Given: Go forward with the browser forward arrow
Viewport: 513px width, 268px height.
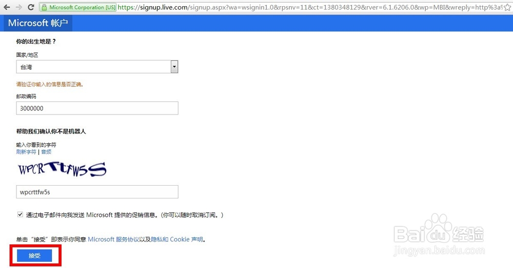Looking at the screenshot, I should (18, 7).
